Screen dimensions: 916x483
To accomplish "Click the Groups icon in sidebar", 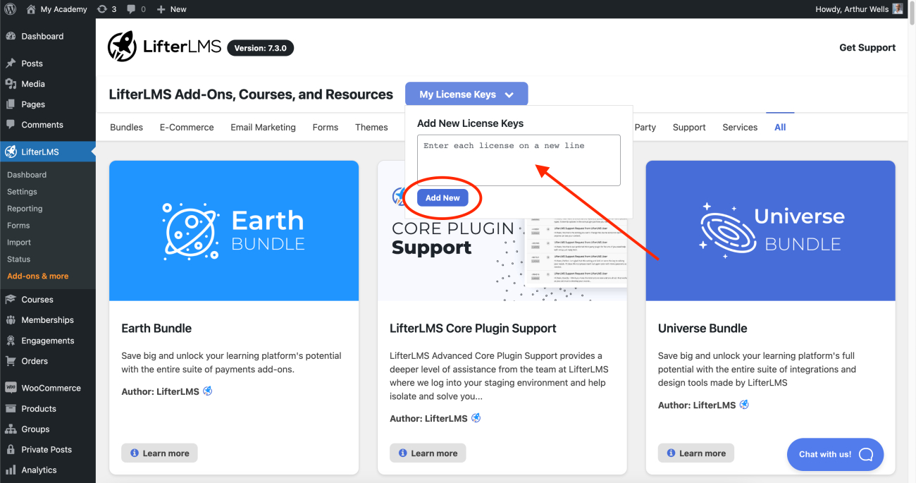I will pos(11,429).
